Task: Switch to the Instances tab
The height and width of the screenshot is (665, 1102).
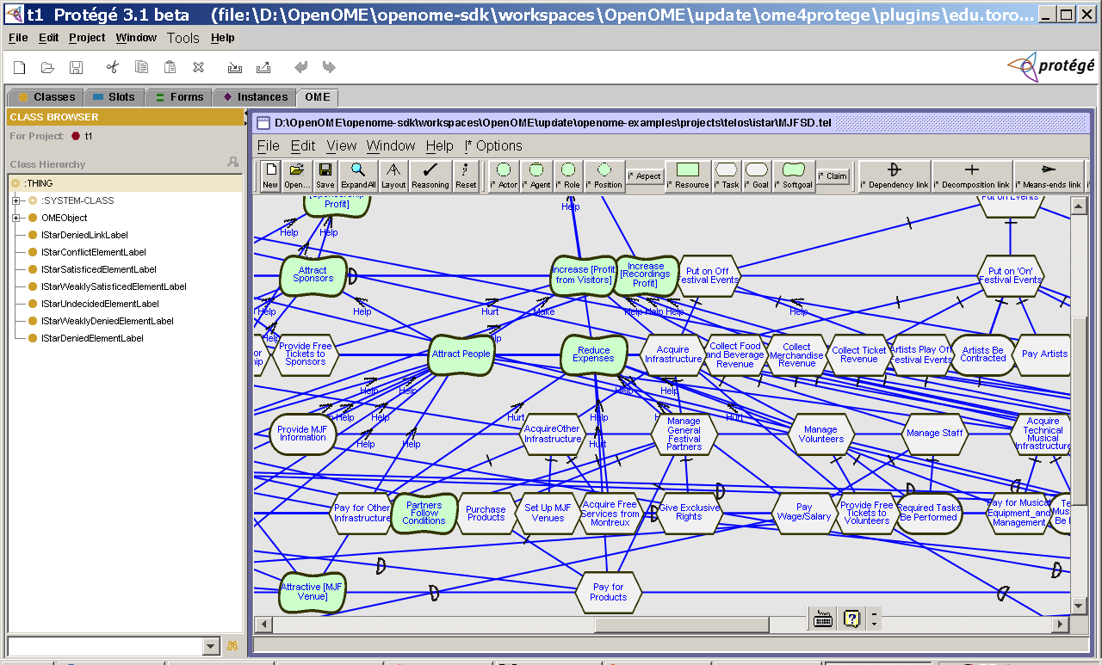Action: point(253,97)
